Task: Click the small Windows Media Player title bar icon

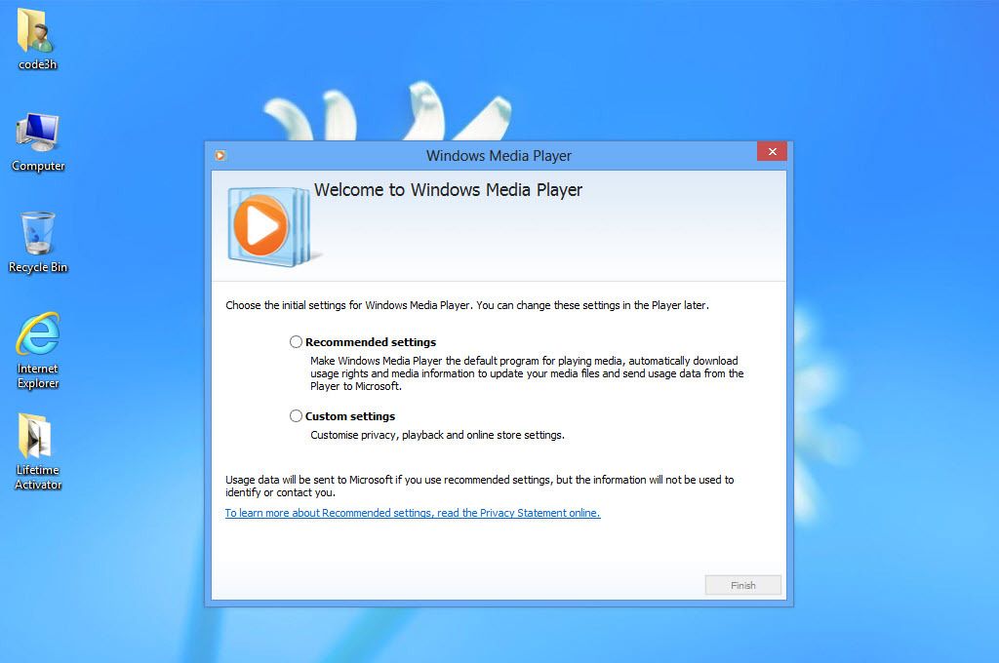Action: pyautogui.click(x=220, y=155)
